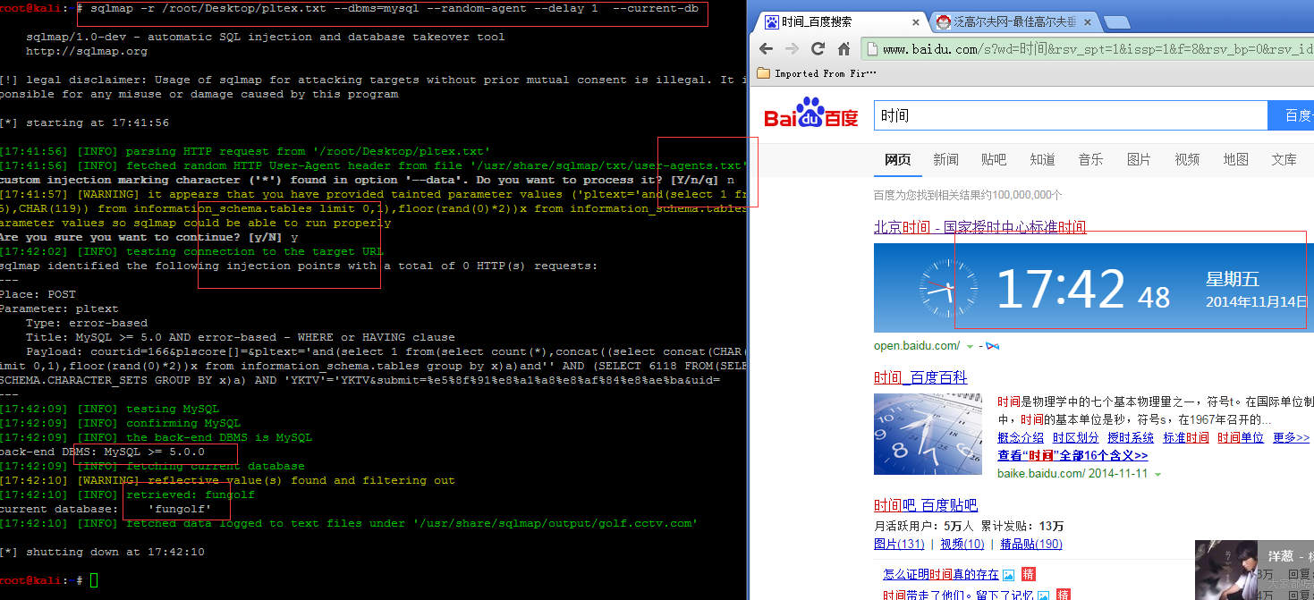Click the 17:42 time display
Viewport: 1314px width, 600px height.
click(x=1061, y=289)
